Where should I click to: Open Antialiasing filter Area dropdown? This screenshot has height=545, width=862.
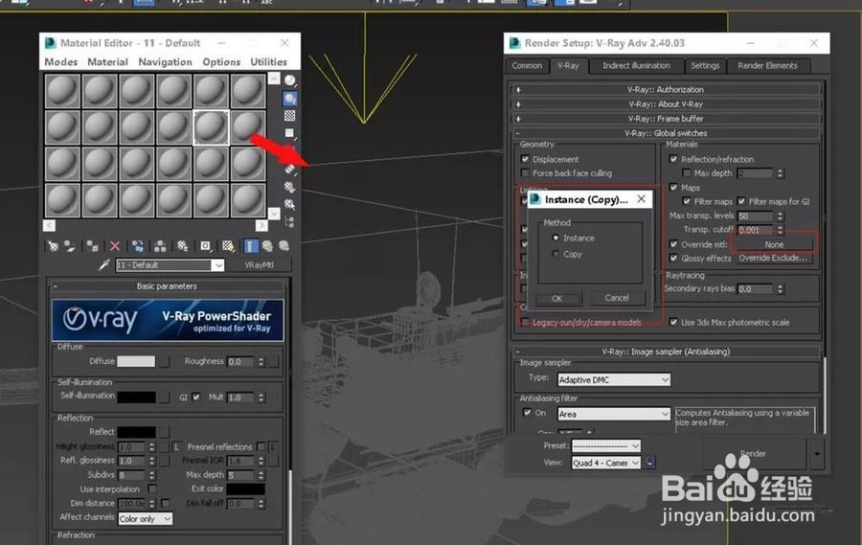(x=614, y=414)
